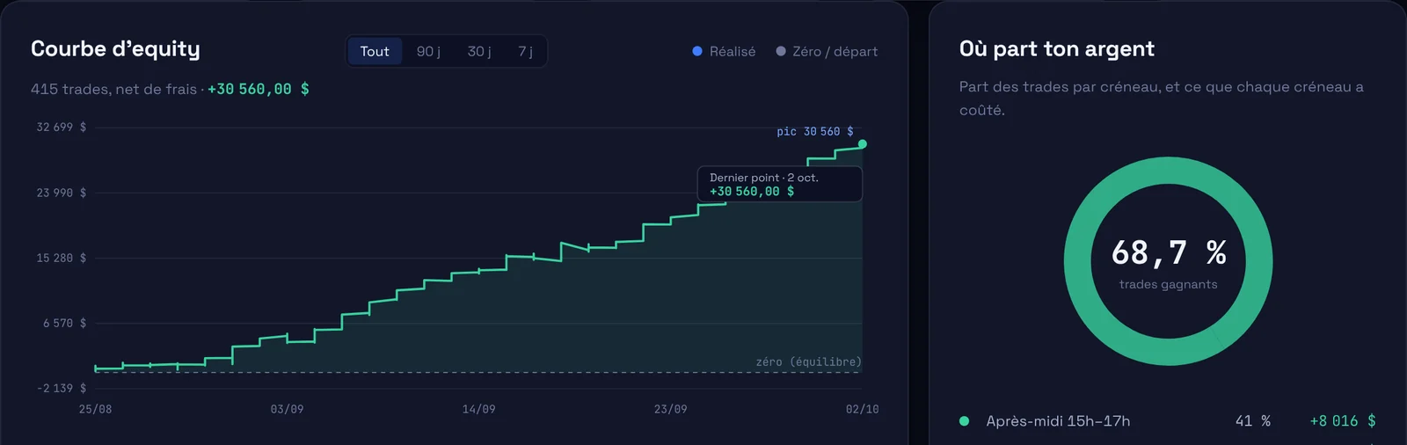Switch to the 7 j range
The height and width of the screenshot is (445, 1407).
pyautogui.click(x=525, y=51)
